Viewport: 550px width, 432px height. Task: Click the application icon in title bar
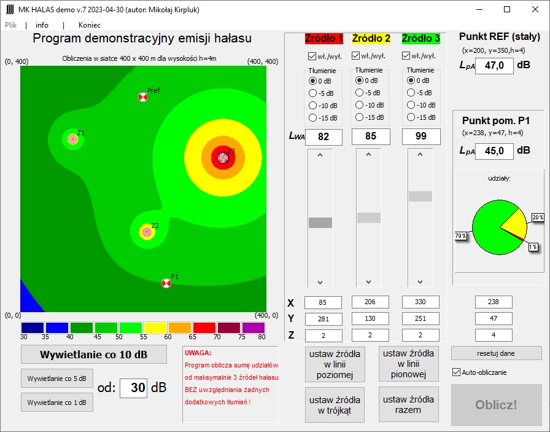click(10, 10)
